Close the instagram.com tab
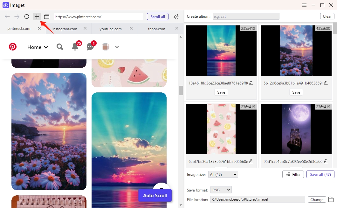Screen dimensions: 337x208 pyautogui.click(x=85, y=28)
